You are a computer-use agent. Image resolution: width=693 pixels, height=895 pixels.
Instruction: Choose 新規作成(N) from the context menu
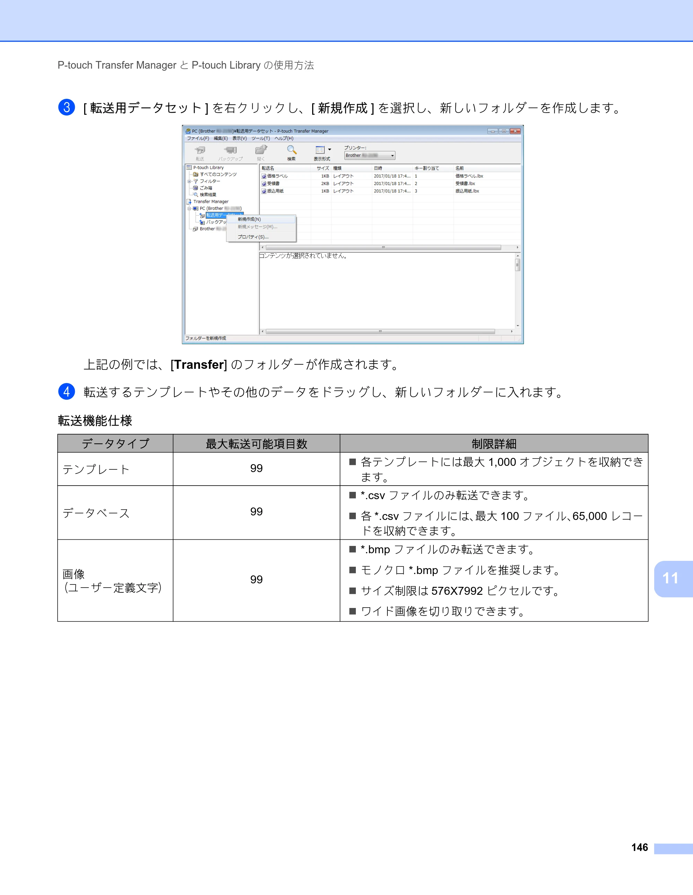261,220
